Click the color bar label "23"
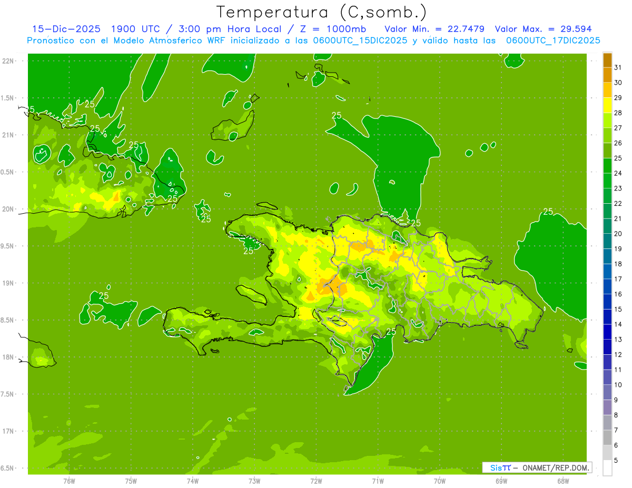 618,188
